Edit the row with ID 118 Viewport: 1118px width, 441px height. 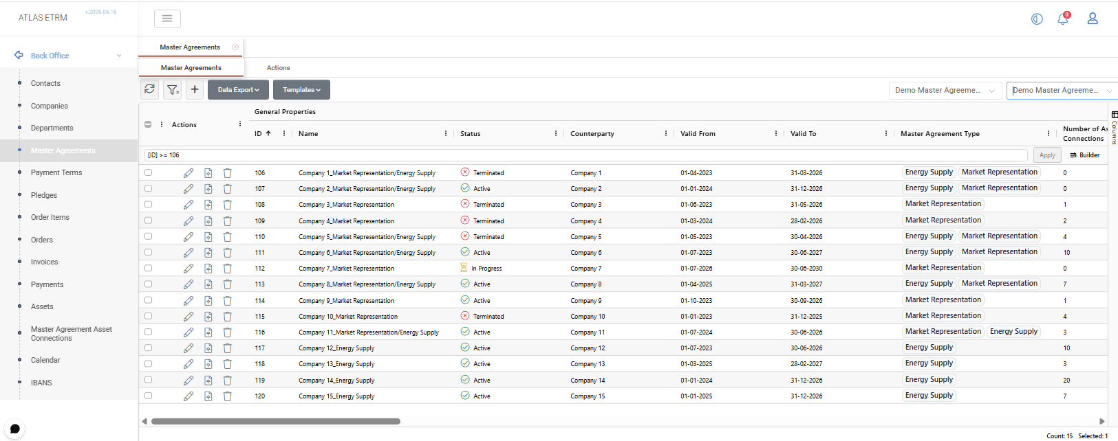click(x=189, y=364)
